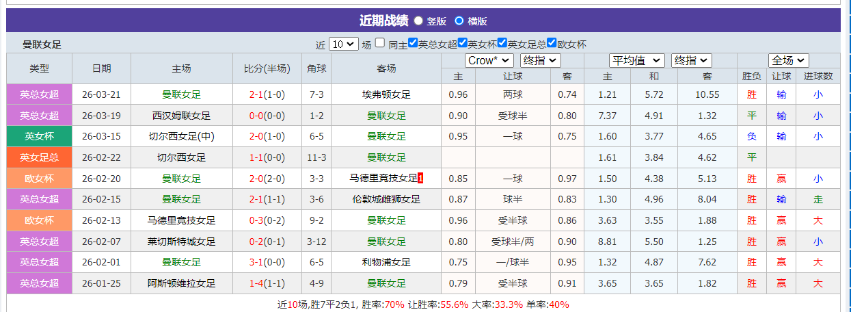Click score 1-4(1-1) against 阿斯顿维拉女足
Image resolution: width=851 pixels, height=312 pixels.
(x=267, y=283)
